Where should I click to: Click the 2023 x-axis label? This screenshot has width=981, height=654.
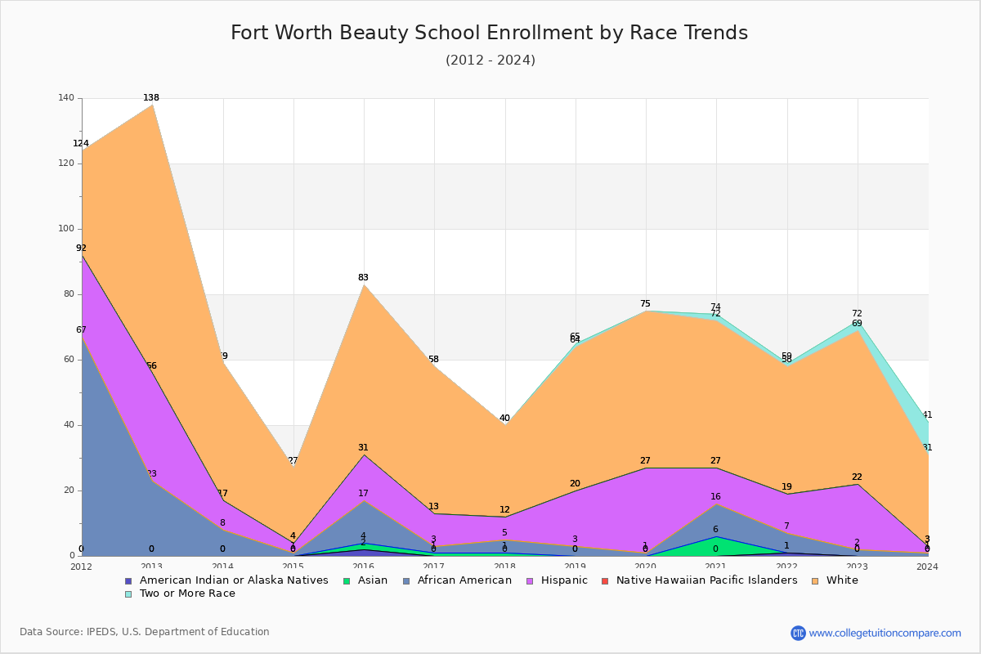click(858, 567)
